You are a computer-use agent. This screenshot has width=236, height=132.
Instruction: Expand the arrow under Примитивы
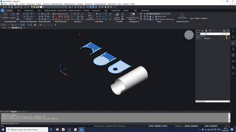tap(6, 19)
